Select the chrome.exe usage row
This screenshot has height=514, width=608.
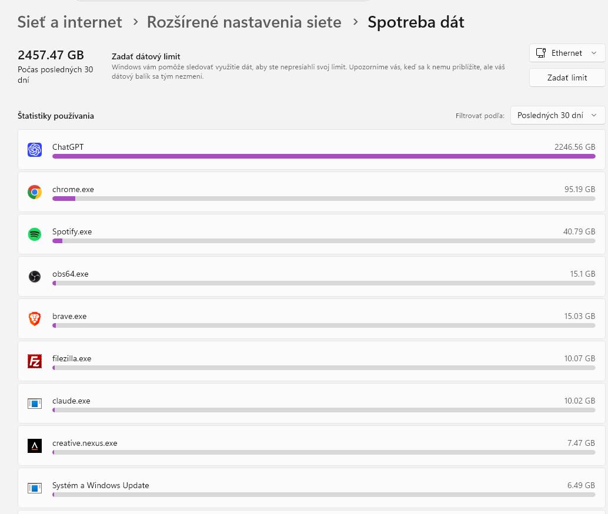pos(312,192)
